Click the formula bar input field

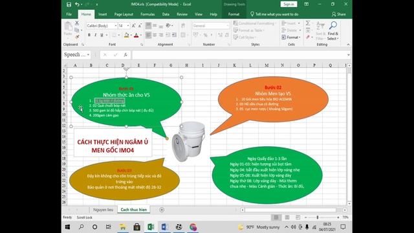click(x=239, y=54)
